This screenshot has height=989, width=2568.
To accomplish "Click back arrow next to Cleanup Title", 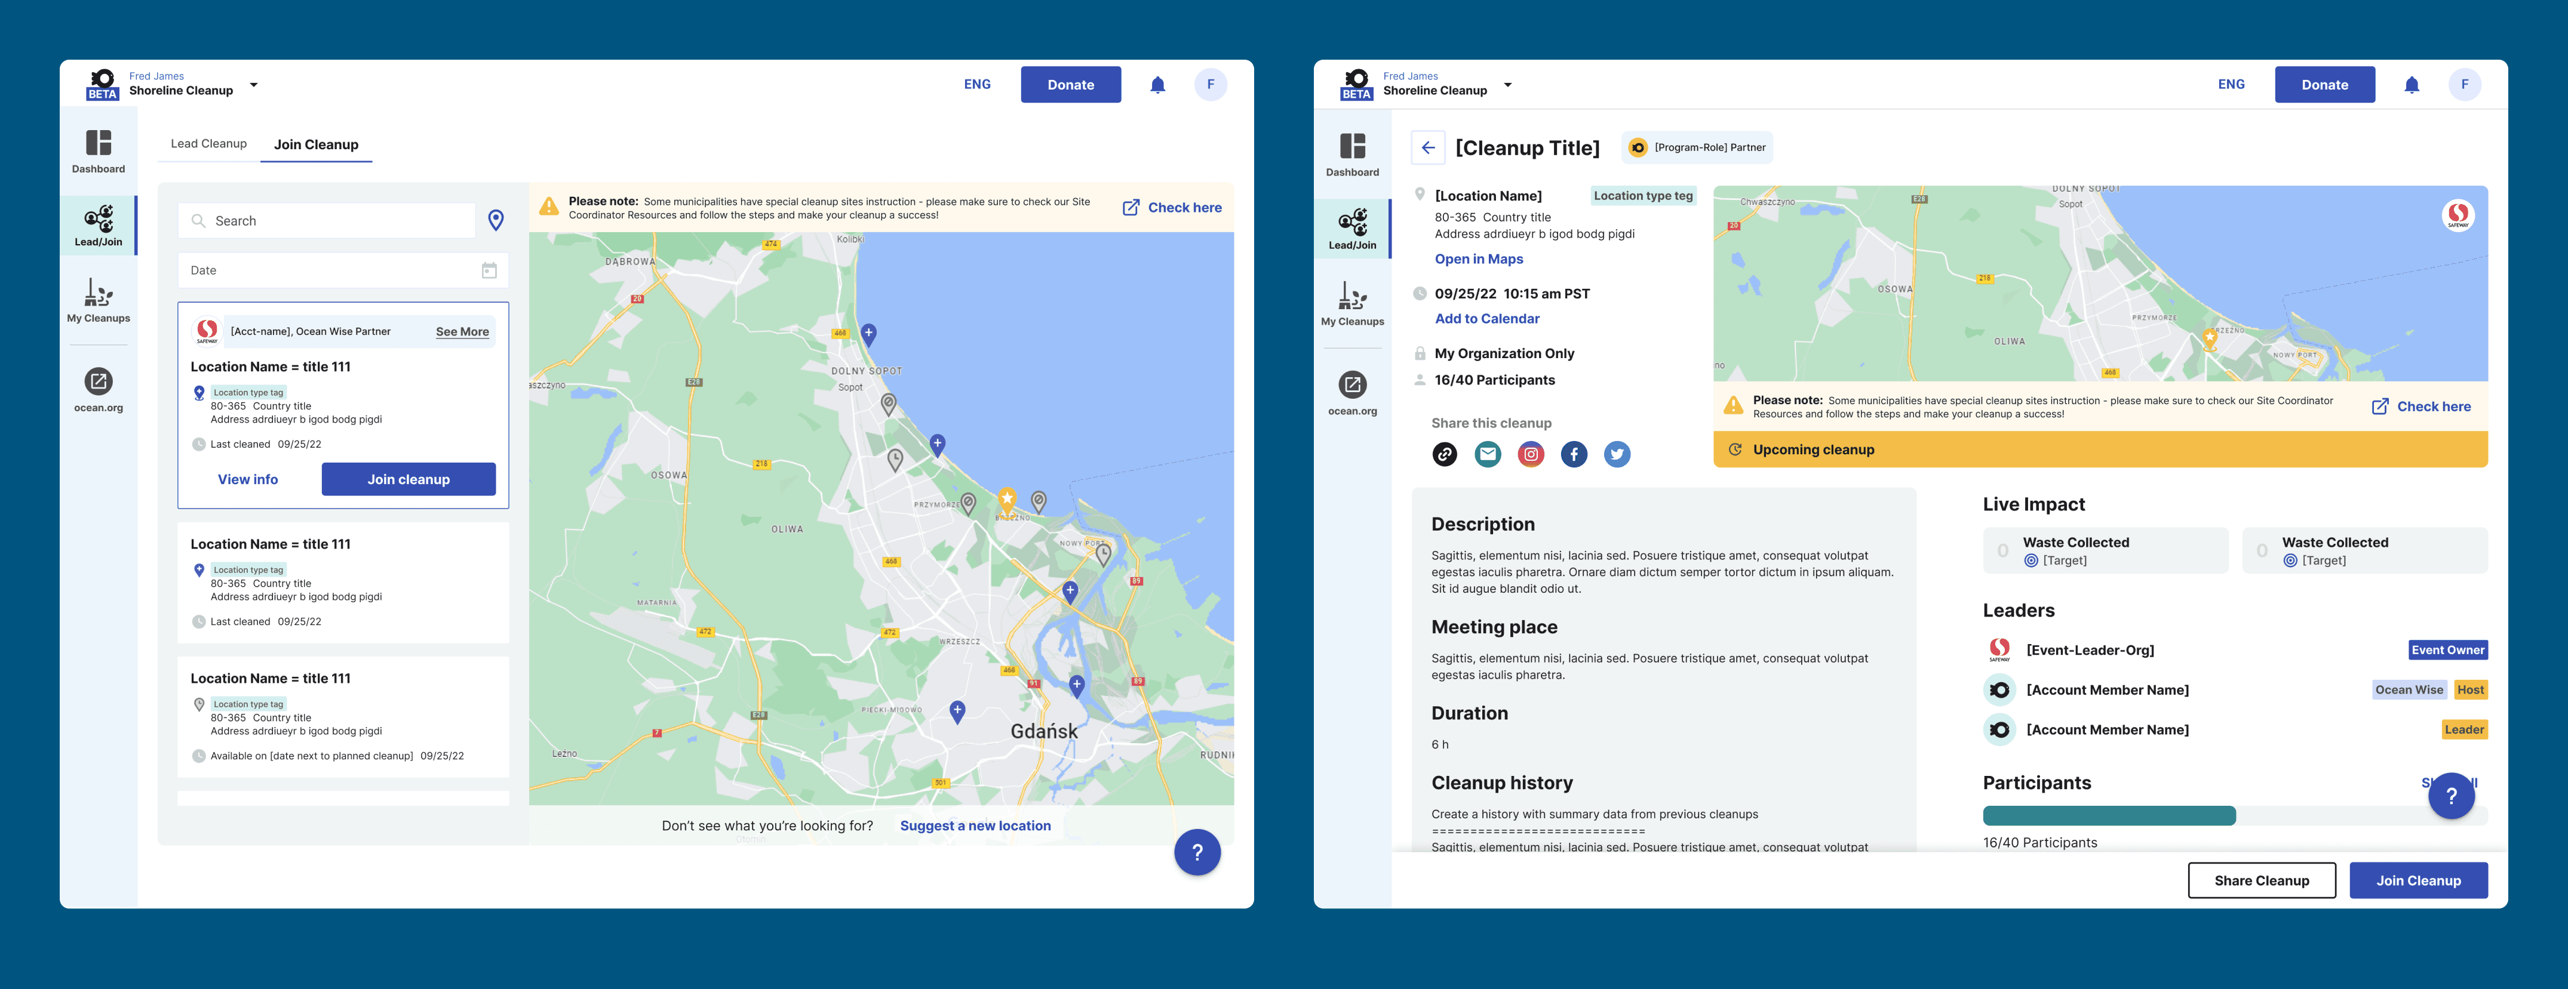I will pos(1427,147).
